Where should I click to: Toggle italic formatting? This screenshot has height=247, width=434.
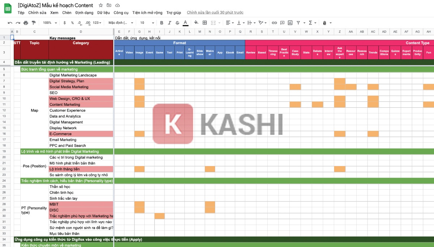point(170,23)
